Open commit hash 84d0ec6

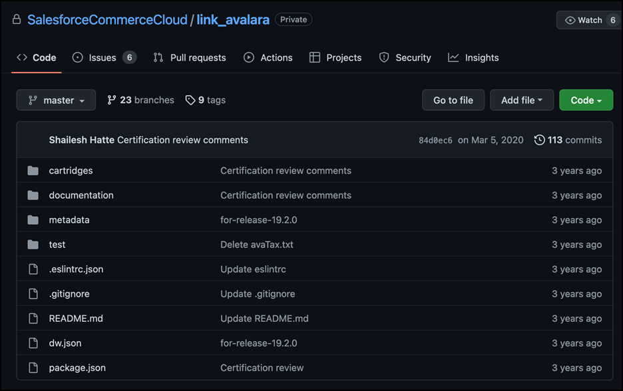[x=435, y=140]
